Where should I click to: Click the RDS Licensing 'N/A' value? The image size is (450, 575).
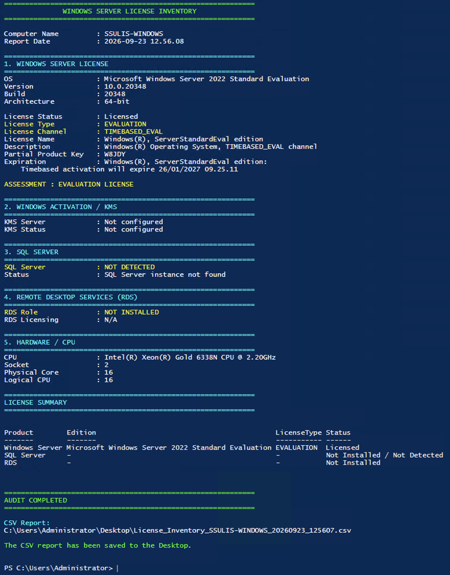click(x=111, y=320)
